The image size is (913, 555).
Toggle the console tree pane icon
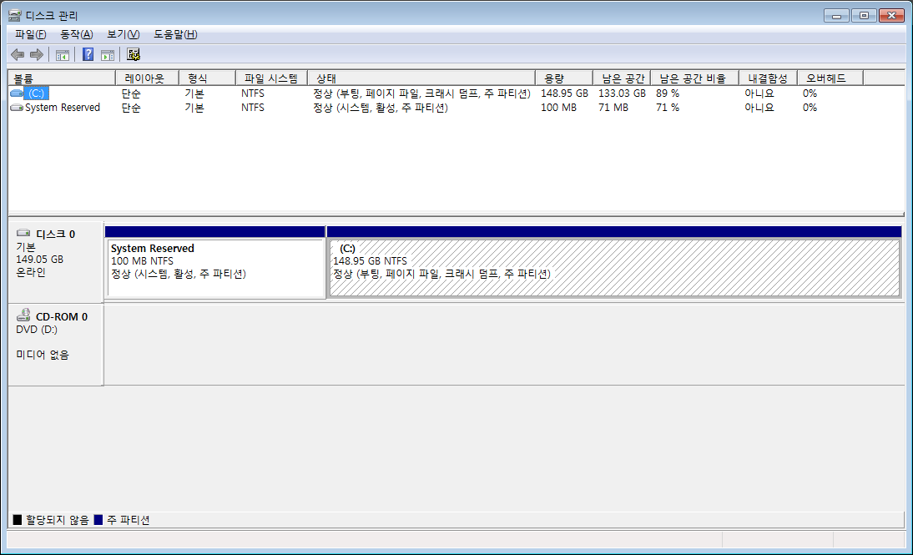[62, 55]
